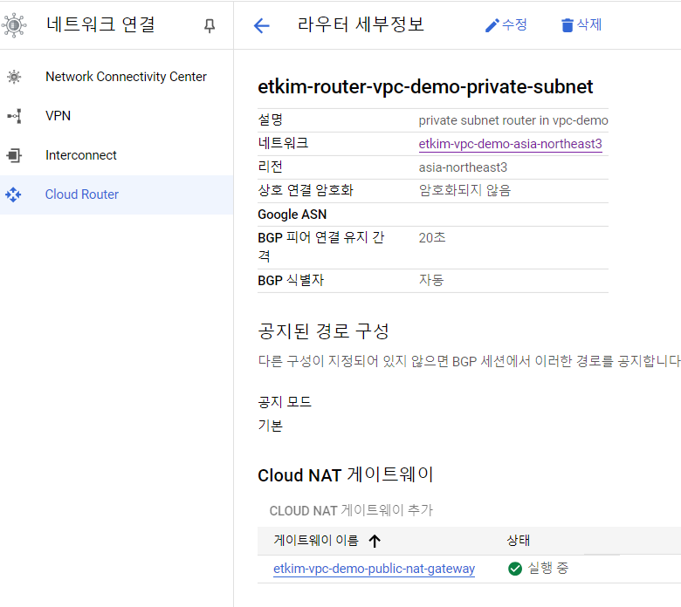Click the trash delete icon
681x607 pixels.
567,25
